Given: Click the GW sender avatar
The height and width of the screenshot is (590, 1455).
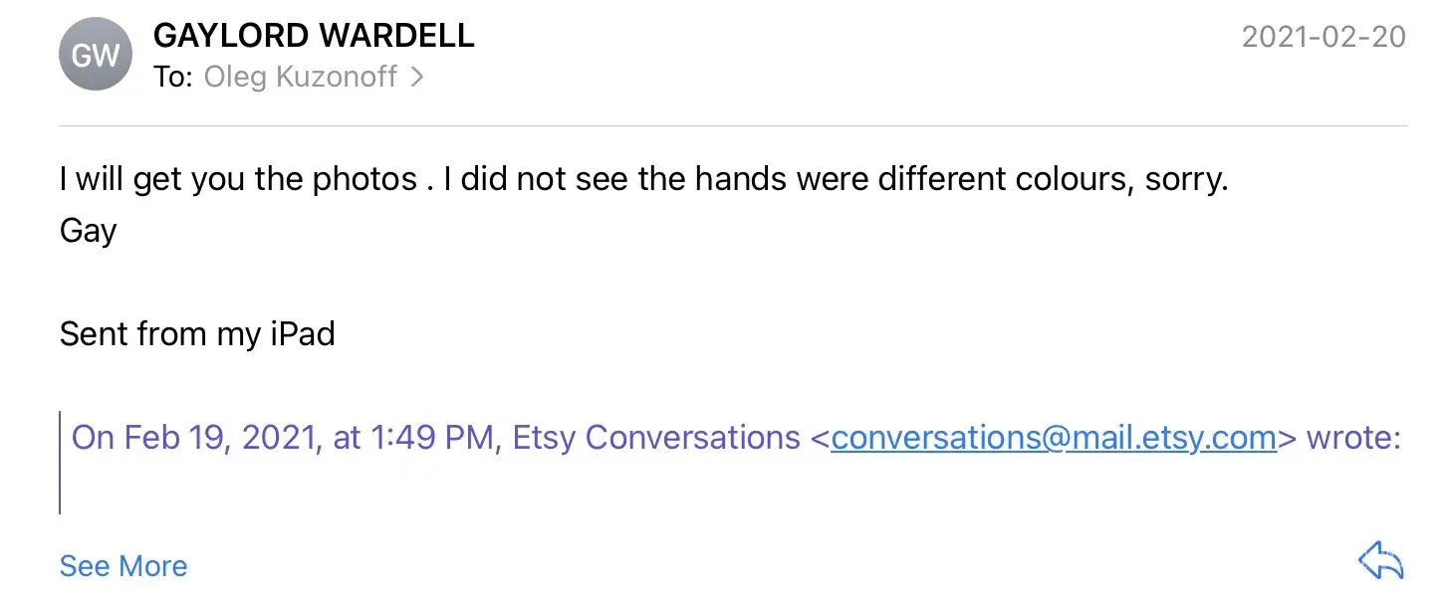Looking at the screenshot, I should coord(96,55).
